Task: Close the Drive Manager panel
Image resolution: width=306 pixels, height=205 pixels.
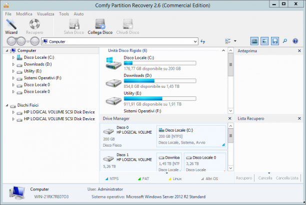Action: pos(229,118)
